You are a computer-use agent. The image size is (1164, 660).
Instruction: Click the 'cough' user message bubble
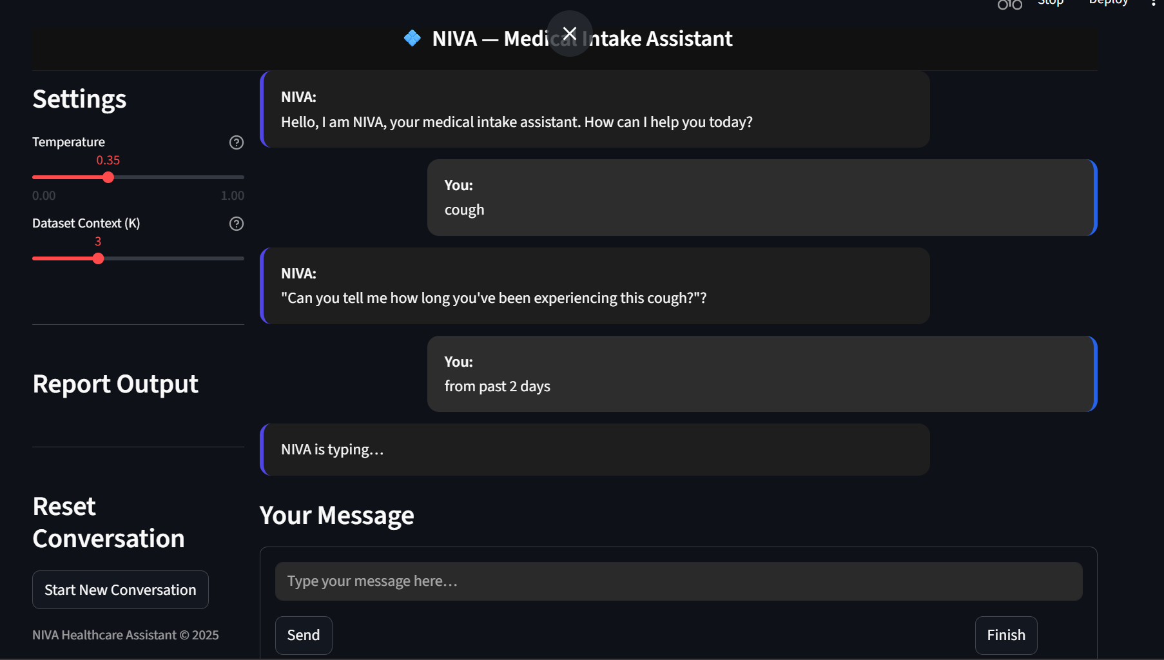(761, 198)
